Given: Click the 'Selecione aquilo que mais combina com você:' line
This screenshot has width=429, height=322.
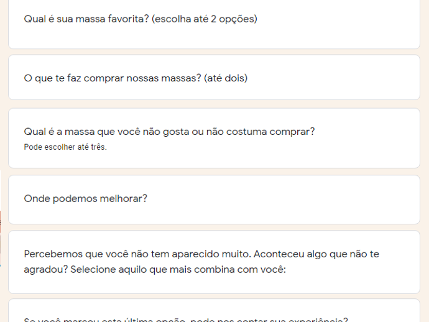Looking at the screenshot, I should (x=178, y=270).
